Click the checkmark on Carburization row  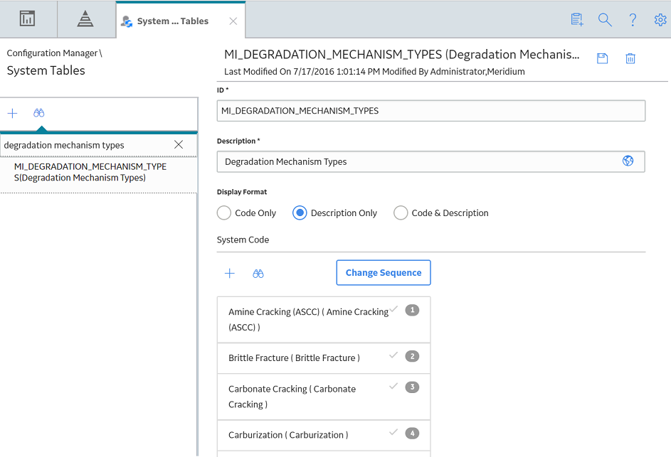[x=393, y=432]
